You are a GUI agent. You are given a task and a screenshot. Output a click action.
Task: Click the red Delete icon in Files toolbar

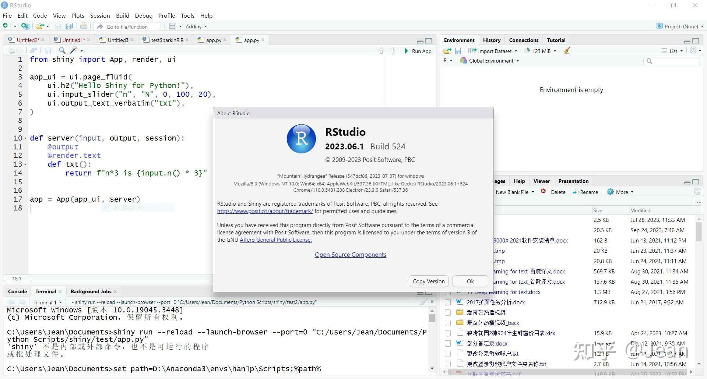click(543, 191)
